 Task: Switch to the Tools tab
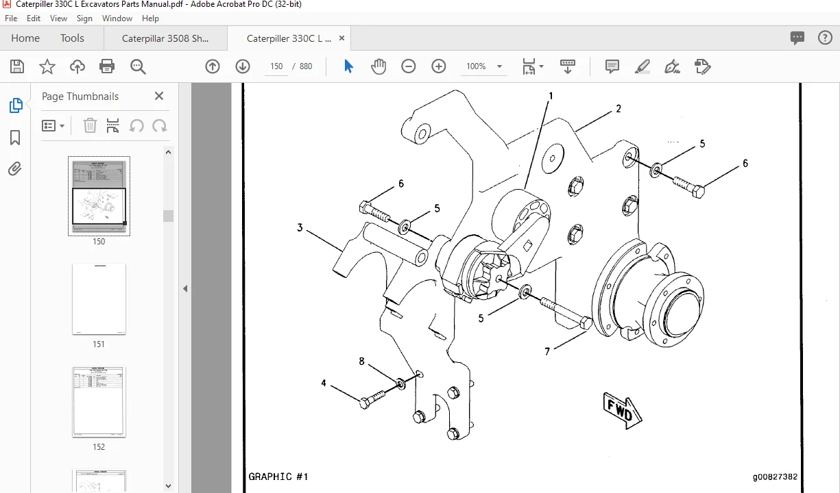point(72,38)
